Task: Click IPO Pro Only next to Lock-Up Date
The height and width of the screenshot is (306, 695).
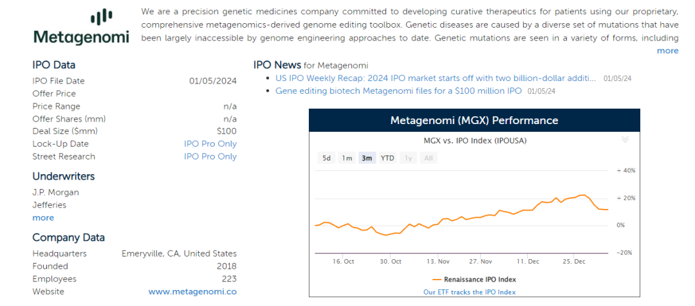Action: [x=210, y=144]
